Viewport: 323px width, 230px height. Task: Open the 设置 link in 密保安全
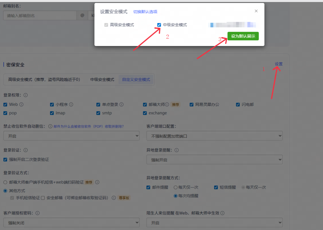point(279,64)
